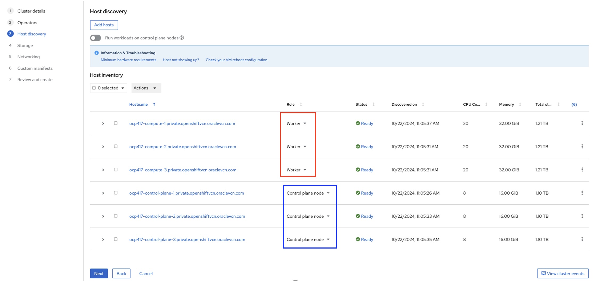Go to Host discovery step
Image resolution: width=593 pixels, height=281 pixels.
click(32, 34)
